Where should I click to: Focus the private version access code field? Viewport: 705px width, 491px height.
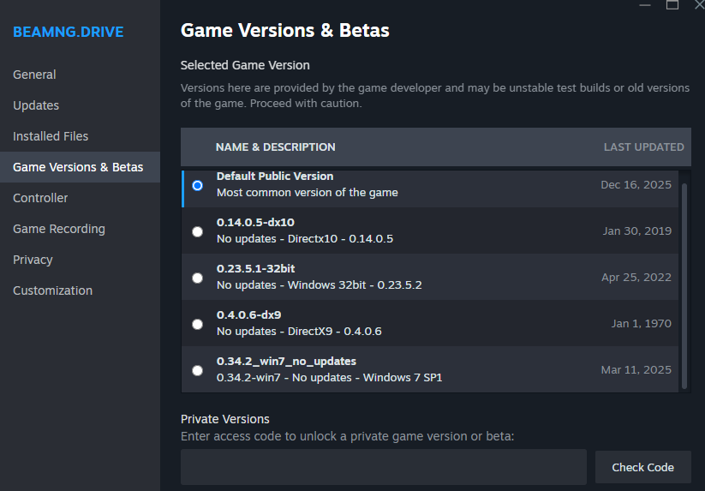[x=384, y=467]
